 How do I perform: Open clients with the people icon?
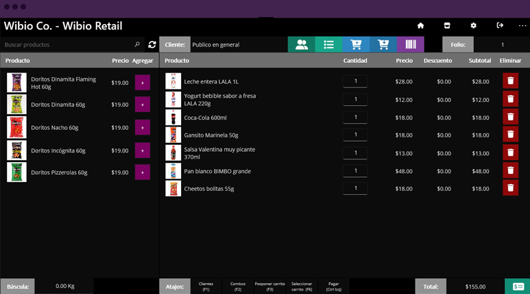(x=302, y=44)
